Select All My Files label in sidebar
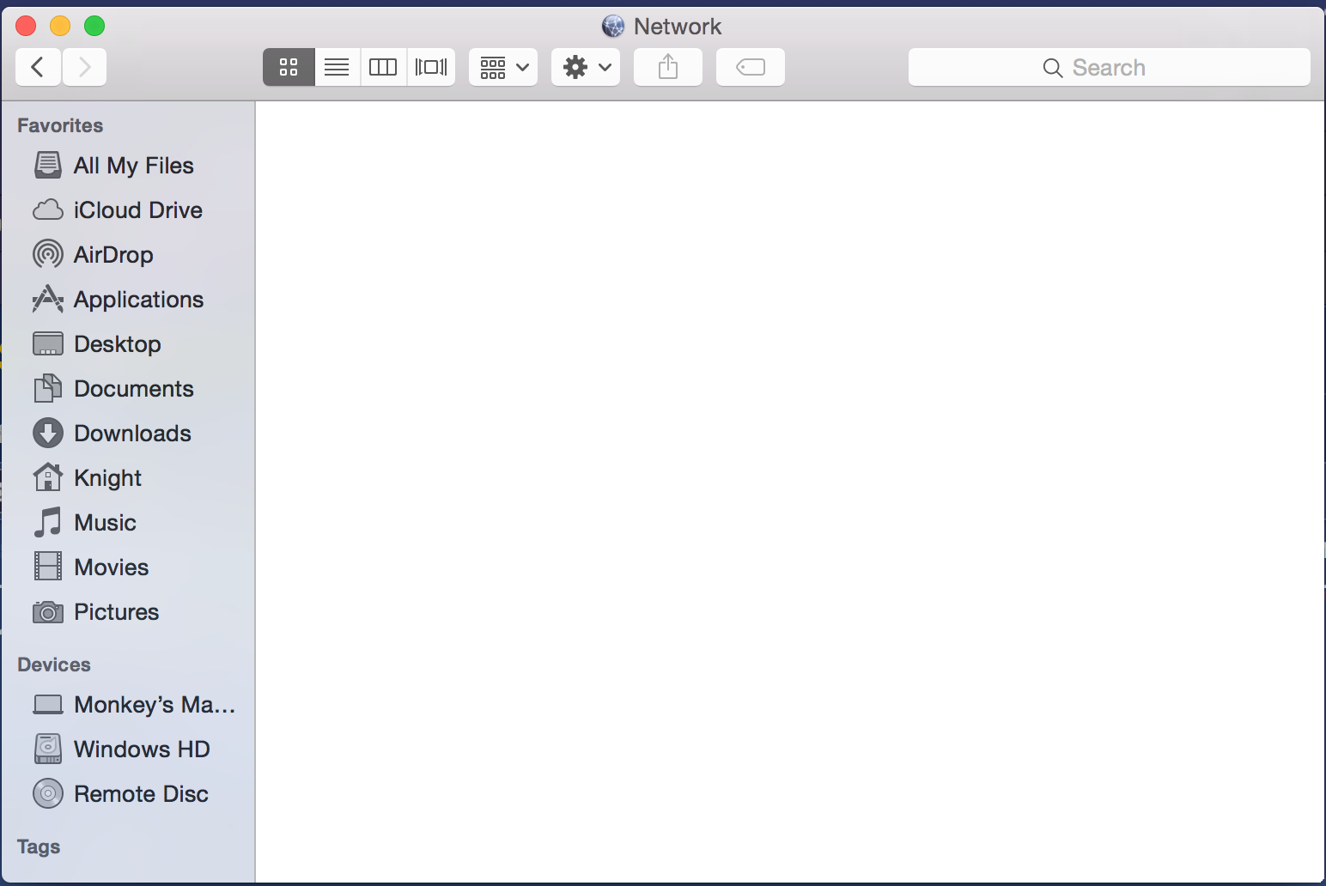 (134, 166)
